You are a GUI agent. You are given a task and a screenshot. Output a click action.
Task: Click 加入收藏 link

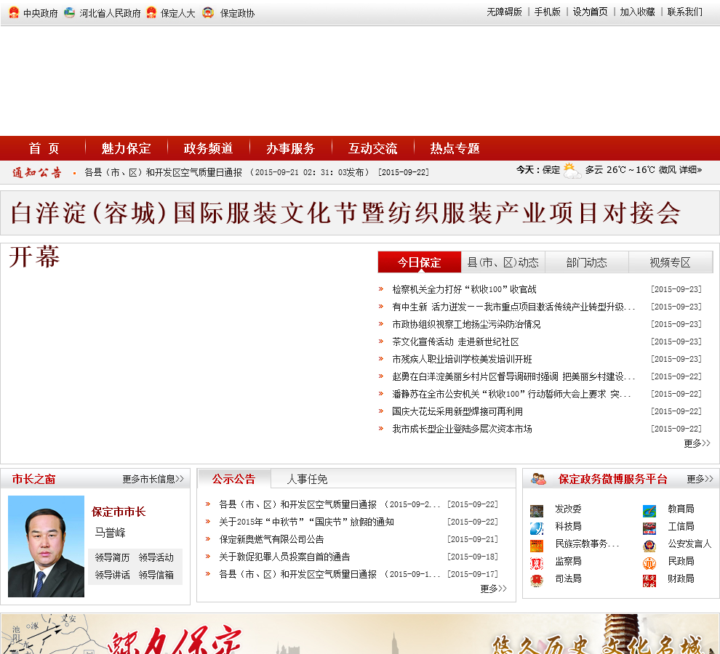637,12
